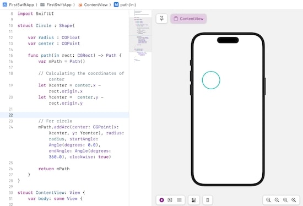Click 'mPath.addArc(center: CGPoint(x:' line
The height and width of the screenshot is (206, 303).
tap(78, 127)
